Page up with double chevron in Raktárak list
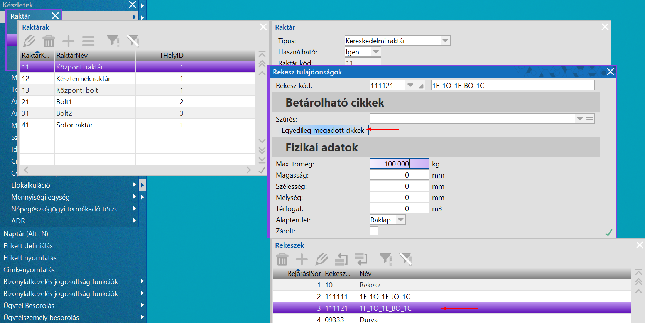This screenshot has height=323, width=645. 262,63
